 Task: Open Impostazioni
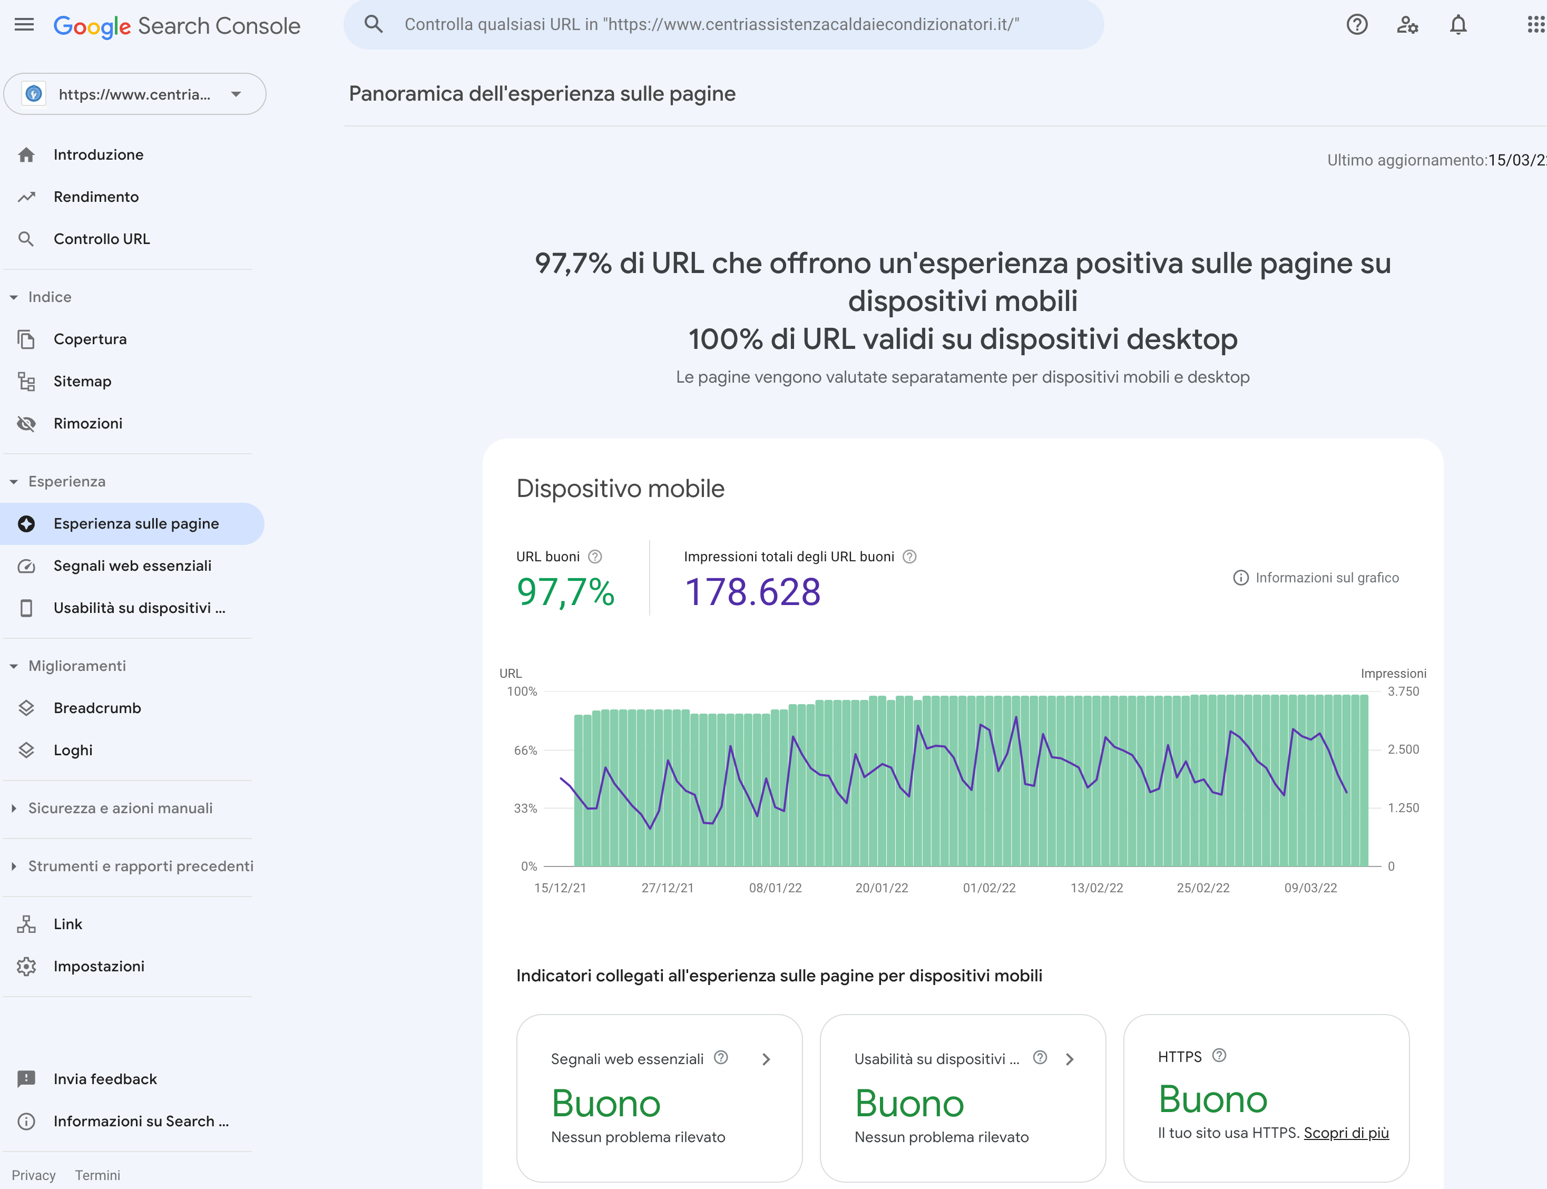(99, 966)
